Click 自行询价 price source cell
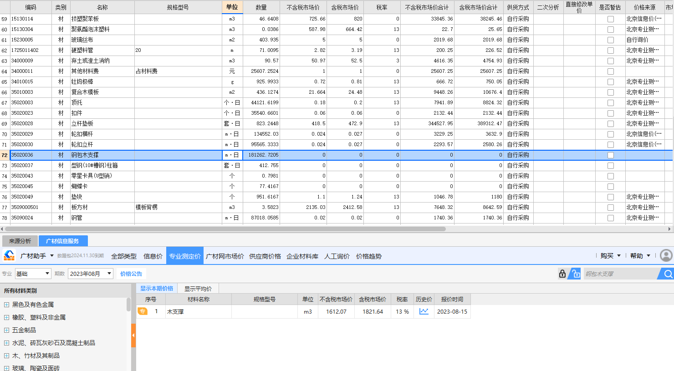The width and height of the screenshot is (674, 371). pos(644,40)
